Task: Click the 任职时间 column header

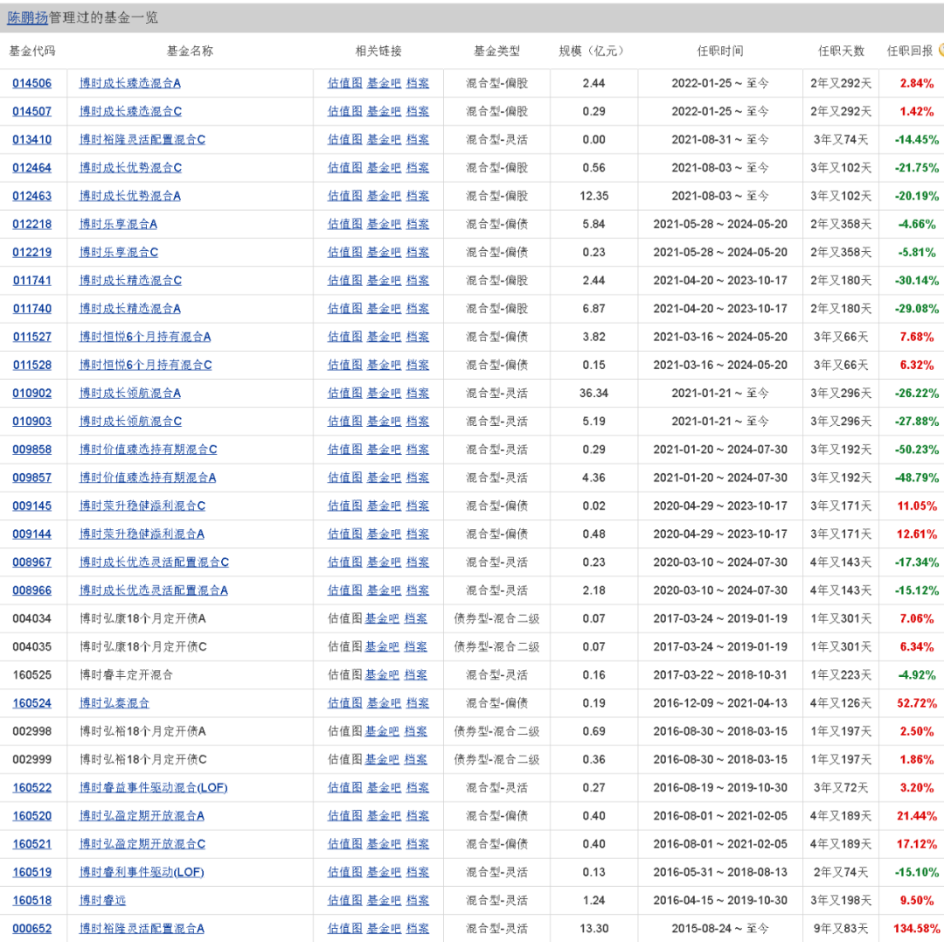Action: coord(720,52)
